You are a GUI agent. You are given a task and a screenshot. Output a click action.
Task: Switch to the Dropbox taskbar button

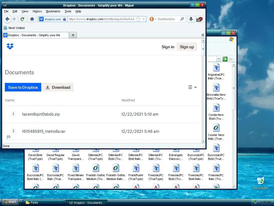pyautogui.click(x=86, y=203)
